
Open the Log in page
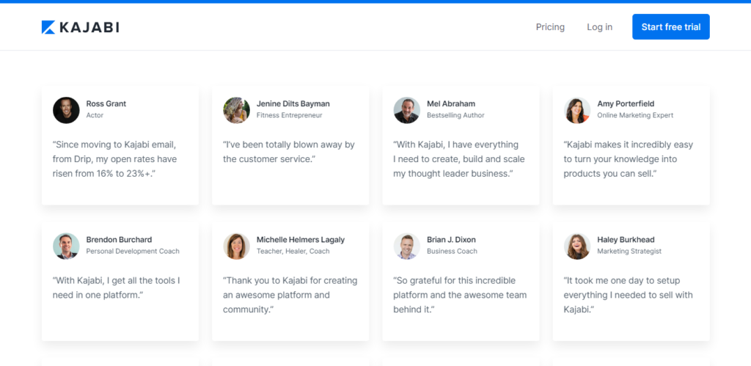pyautogui.click(x=599, y=27)
